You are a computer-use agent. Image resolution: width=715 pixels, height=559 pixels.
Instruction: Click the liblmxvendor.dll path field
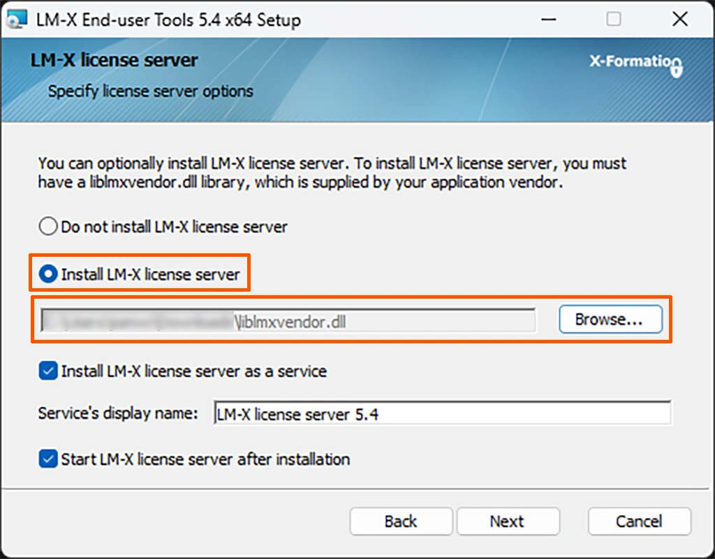click(x=288, y=321)
